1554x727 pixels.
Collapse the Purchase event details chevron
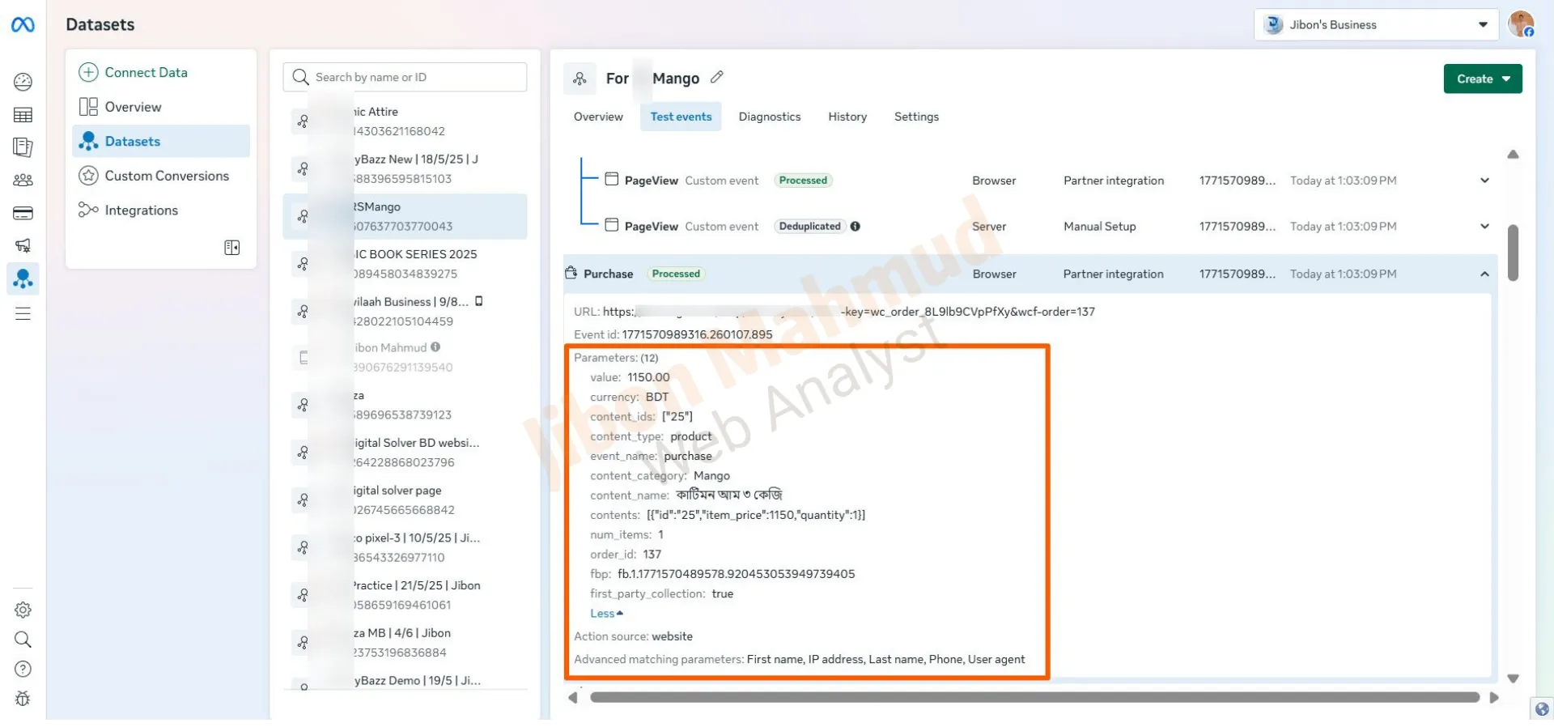pos(1484,274)
